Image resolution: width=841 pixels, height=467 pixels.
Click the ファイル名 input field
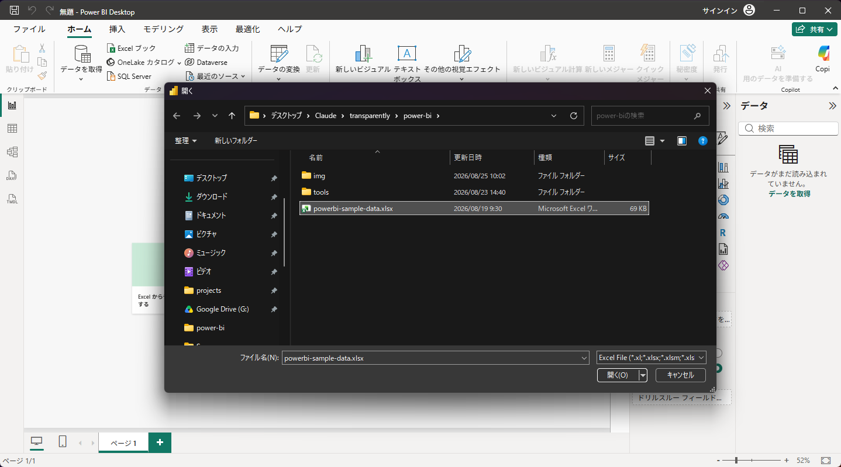tap(435, 358)
